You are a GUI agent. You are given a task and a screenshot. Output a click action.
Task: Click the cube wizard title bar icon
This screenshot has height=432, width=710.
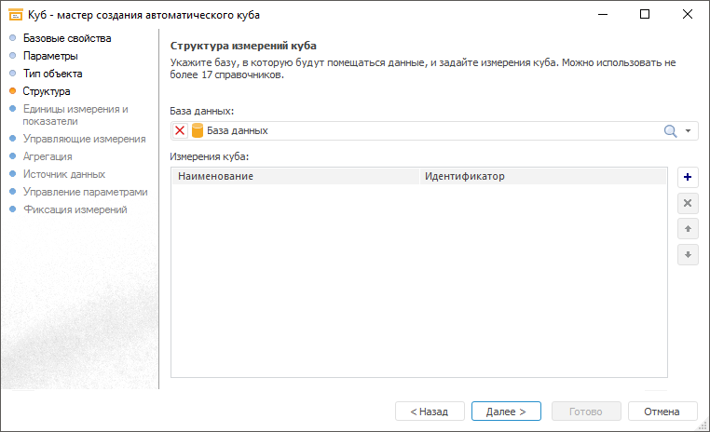pyautogui.click(x=15, y=15)
